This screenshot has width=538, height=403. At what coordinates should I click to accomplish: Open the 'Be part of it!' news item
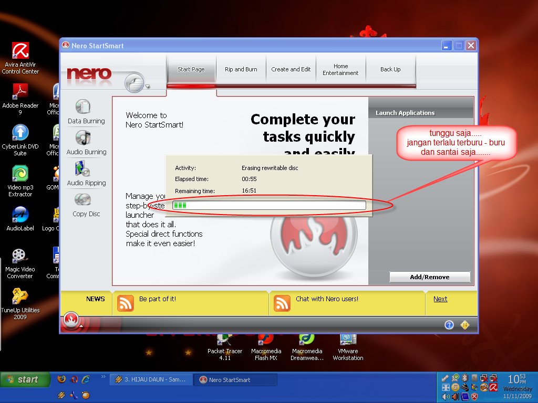pos(158,299)
